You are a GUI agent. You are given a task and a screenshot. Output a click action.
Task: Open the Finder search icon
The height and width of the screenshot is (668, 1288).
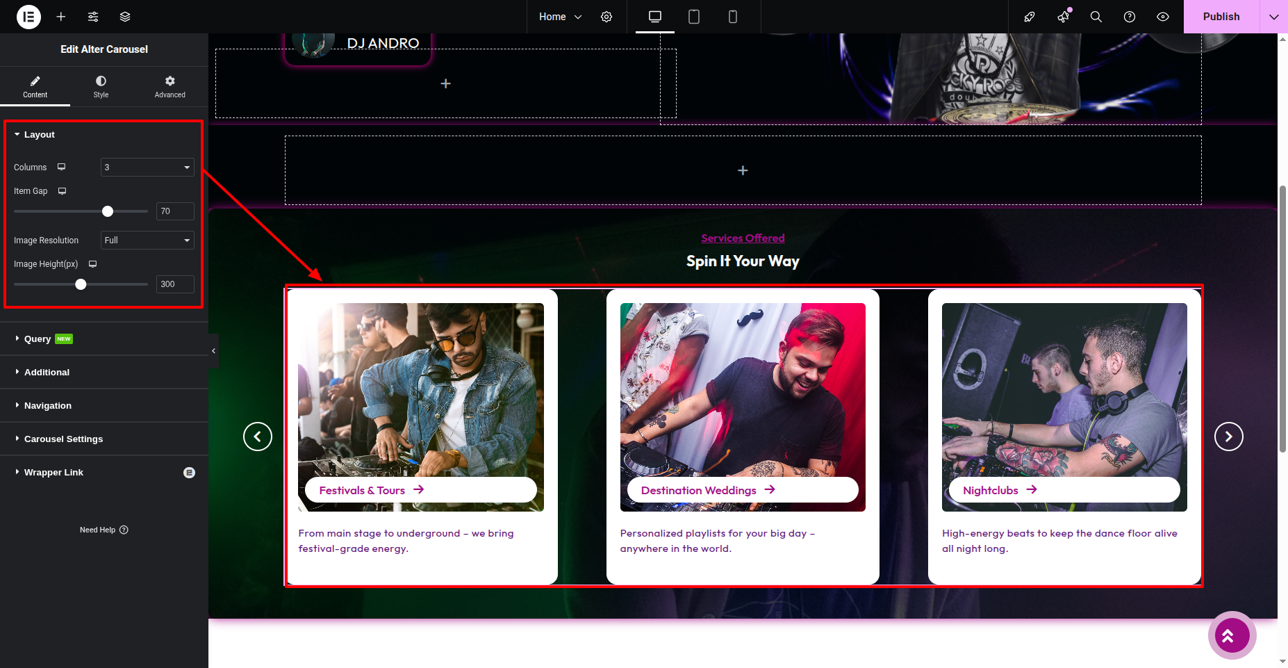click(1096, 17)
